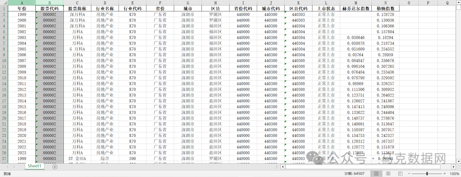Click the zoom out minus button
The image size is (461, 177).
409,174
